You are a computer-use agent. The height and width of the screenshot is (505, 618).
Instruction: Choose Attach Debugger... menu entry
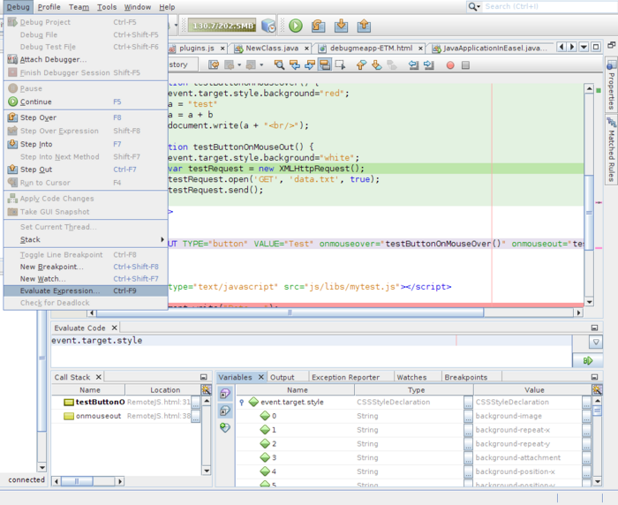point(86,59)
